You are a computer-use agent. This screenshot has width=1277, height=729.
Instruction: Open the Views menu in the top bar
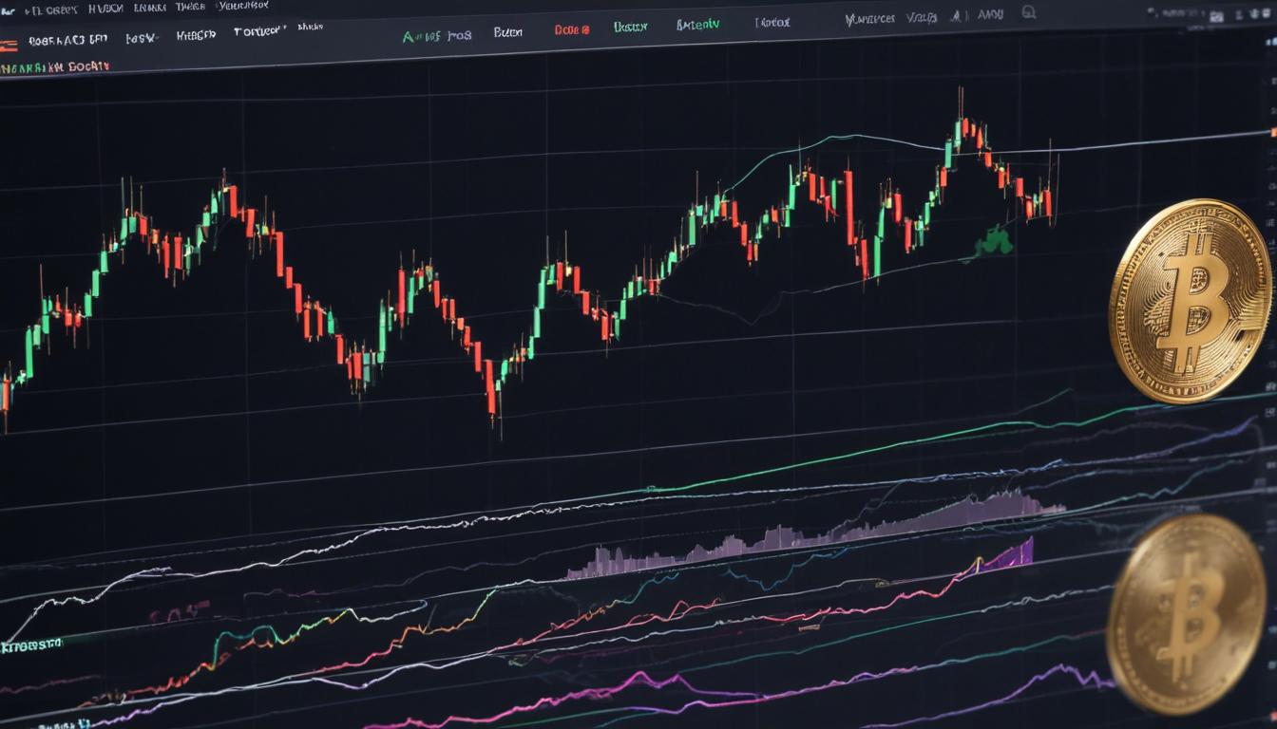coord(922,17)
